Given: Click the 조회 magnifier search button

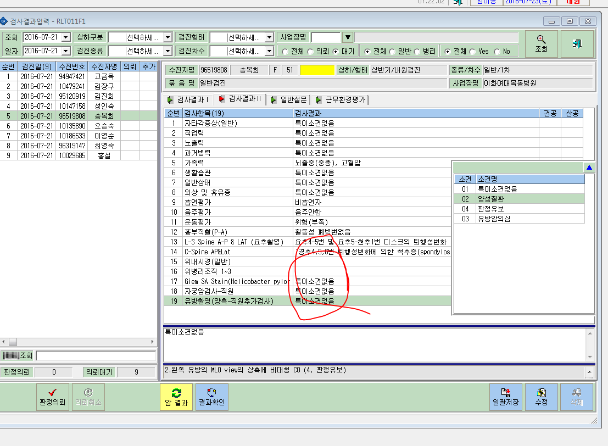Looking at the screenshot, I should tap(542, 44).
